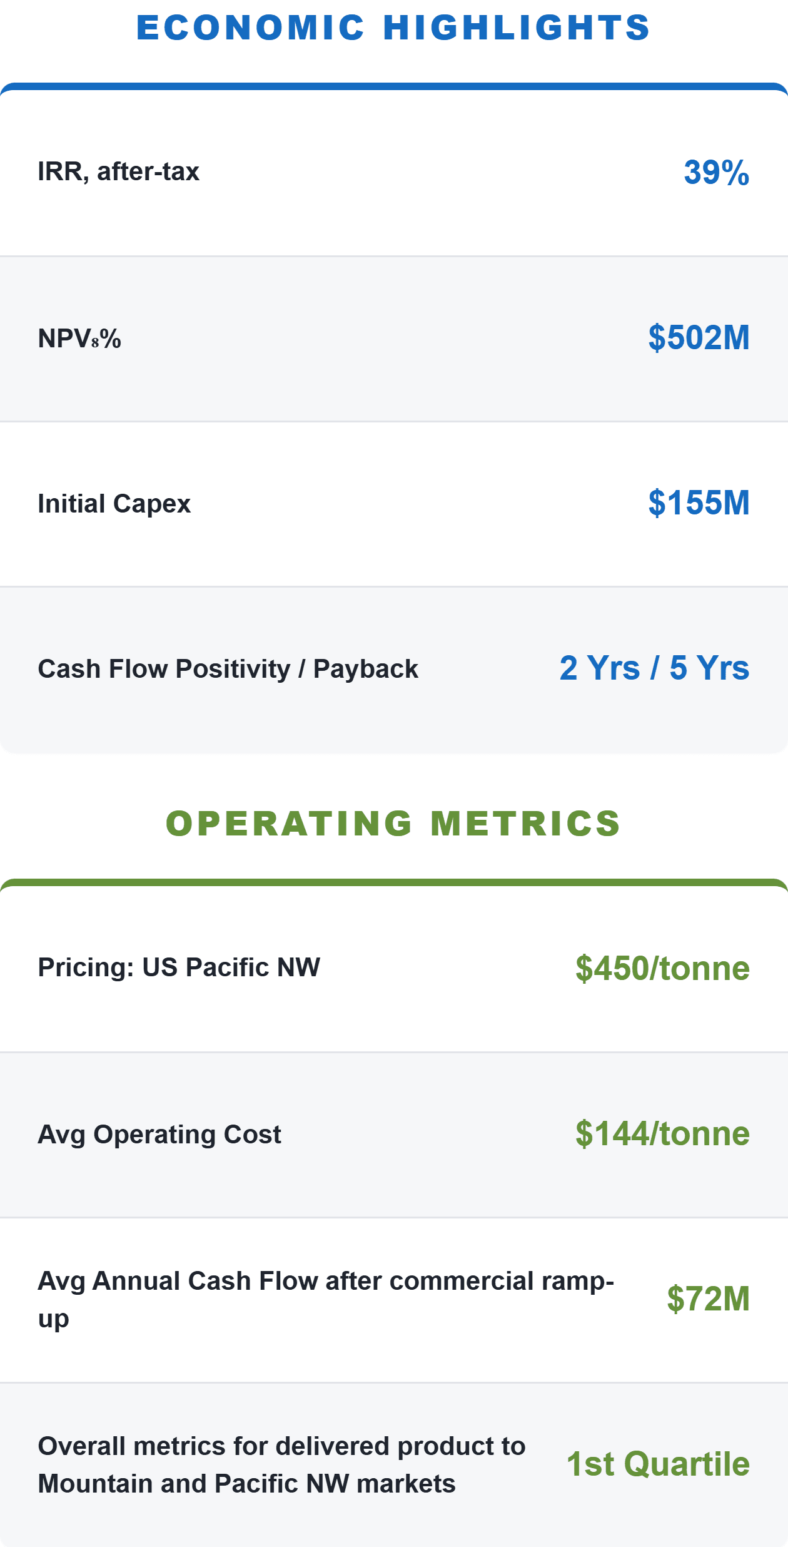Click the $144/tonne cost value

662,1133
